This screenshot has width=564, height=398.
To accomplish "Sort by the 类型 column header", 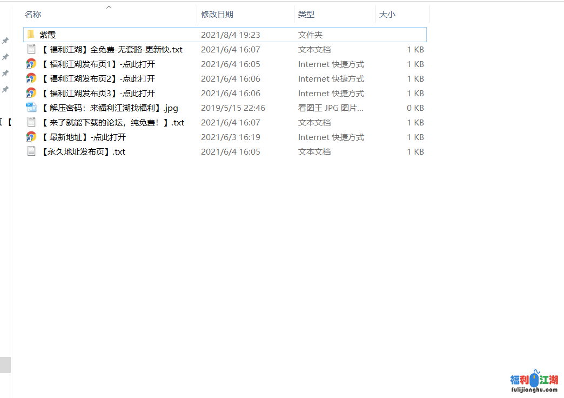I will coord(306,15).
